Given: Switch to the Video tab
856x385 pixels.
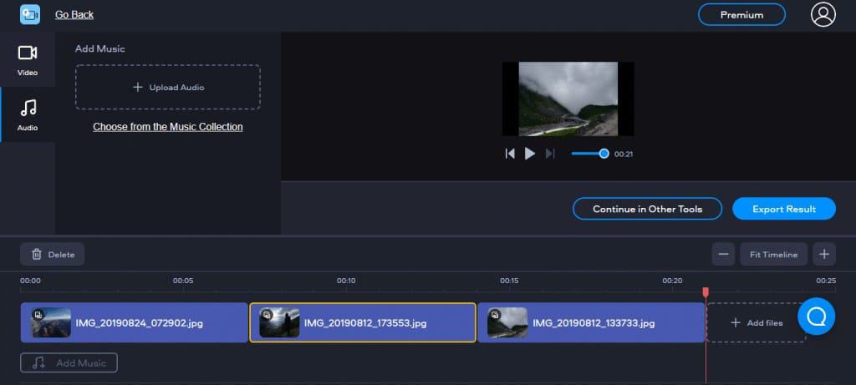Looking at the screenshot, I should click(x=28, y=59).
